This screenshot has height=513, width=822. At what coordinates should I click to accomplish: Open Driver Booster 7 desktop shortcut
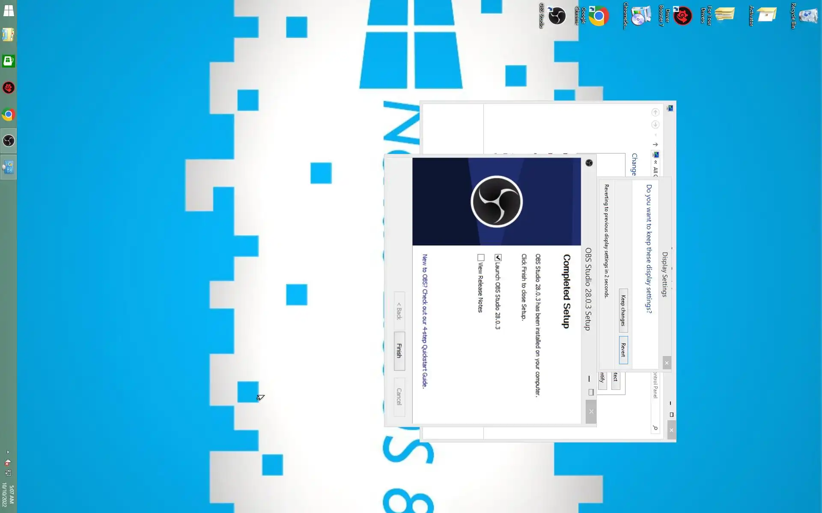(682, 16)
